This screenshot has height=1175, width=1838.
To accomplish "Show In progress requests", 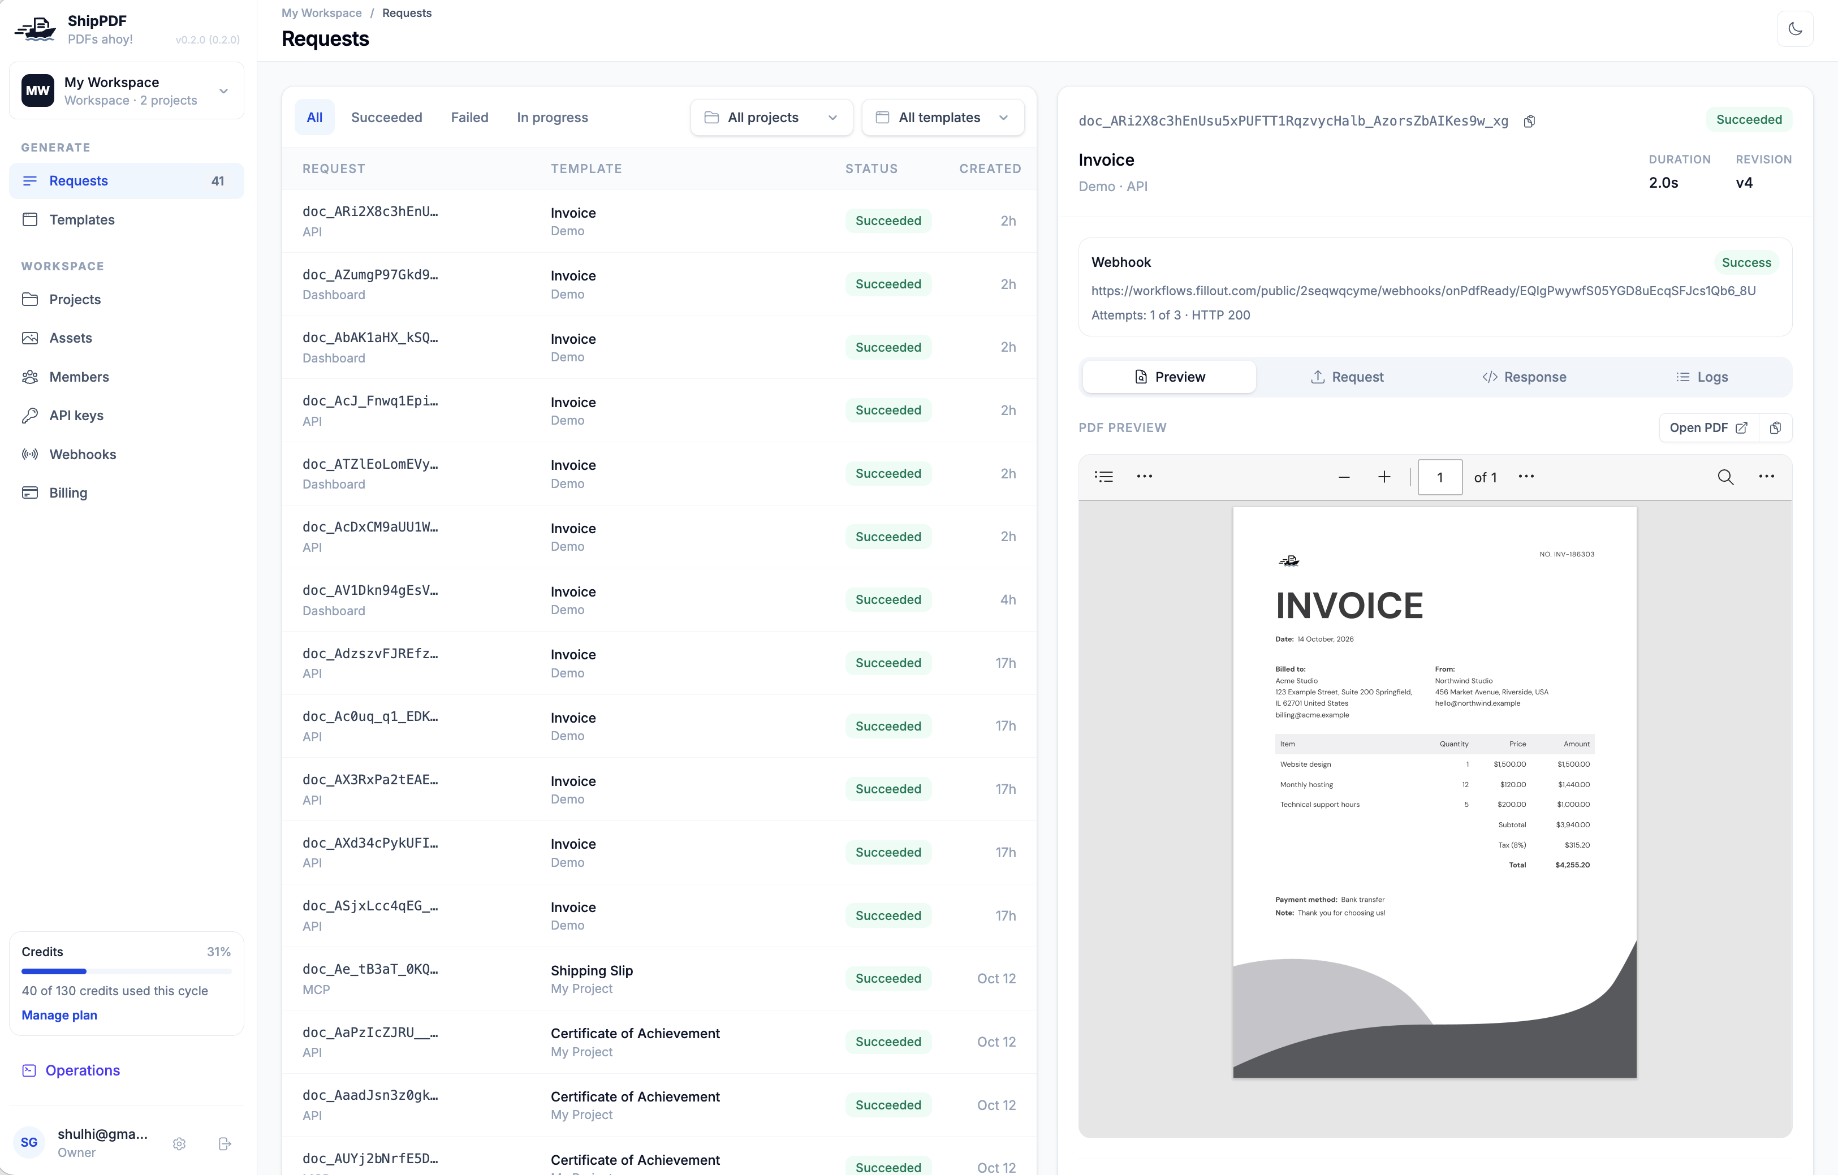I will point(553,118).
